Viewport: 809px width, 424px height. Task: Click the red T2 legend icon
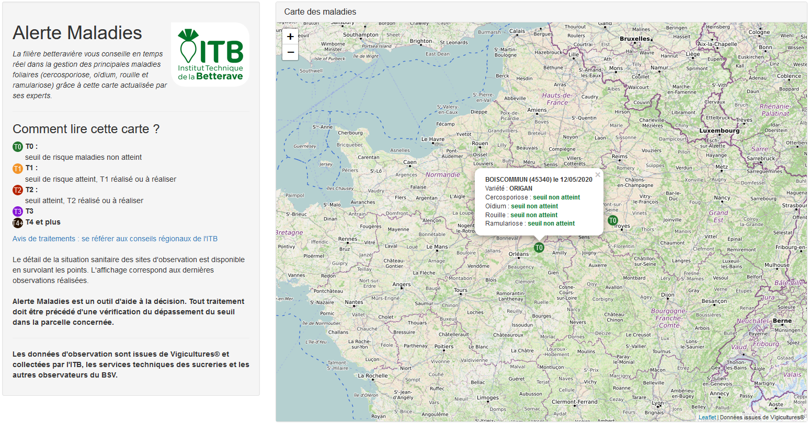pyautogui.click(x=18, y=190)
